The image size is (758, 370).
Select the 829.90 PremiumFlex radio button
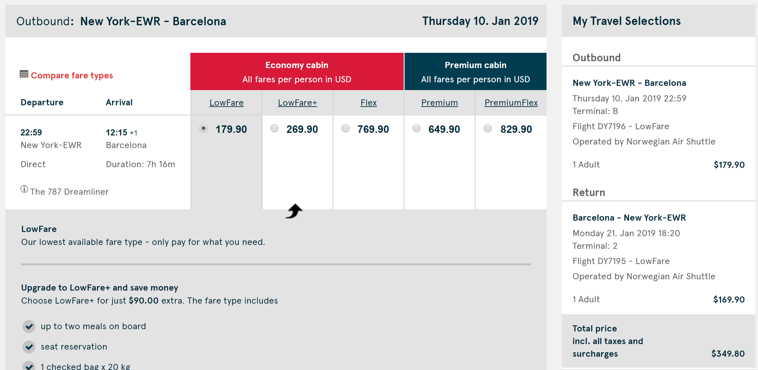[488, 128]
